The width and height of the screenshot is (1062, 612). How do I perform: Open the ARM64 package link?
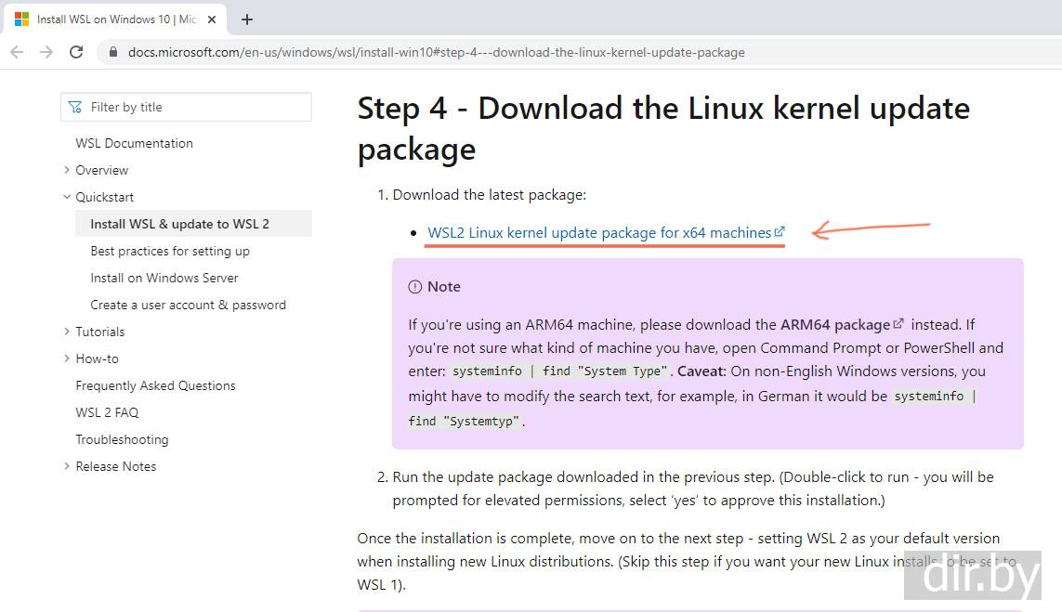point(835,325)
